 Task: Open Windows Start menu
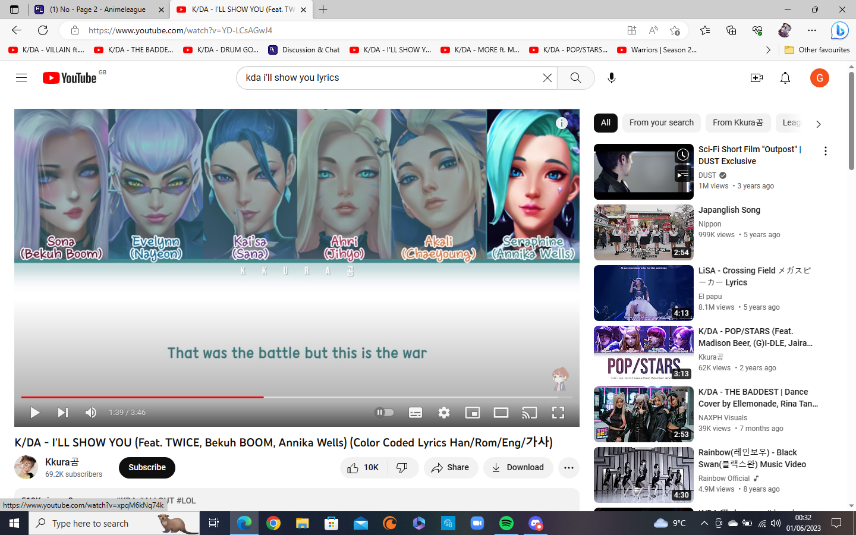pyautogui.click(x=14, y=523)
